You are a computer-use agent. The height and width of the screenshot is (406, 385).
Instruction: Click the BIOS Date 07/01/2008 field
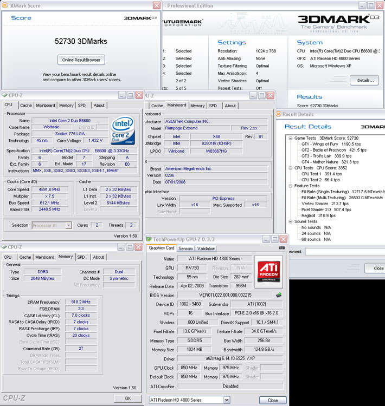pos(216,182)
